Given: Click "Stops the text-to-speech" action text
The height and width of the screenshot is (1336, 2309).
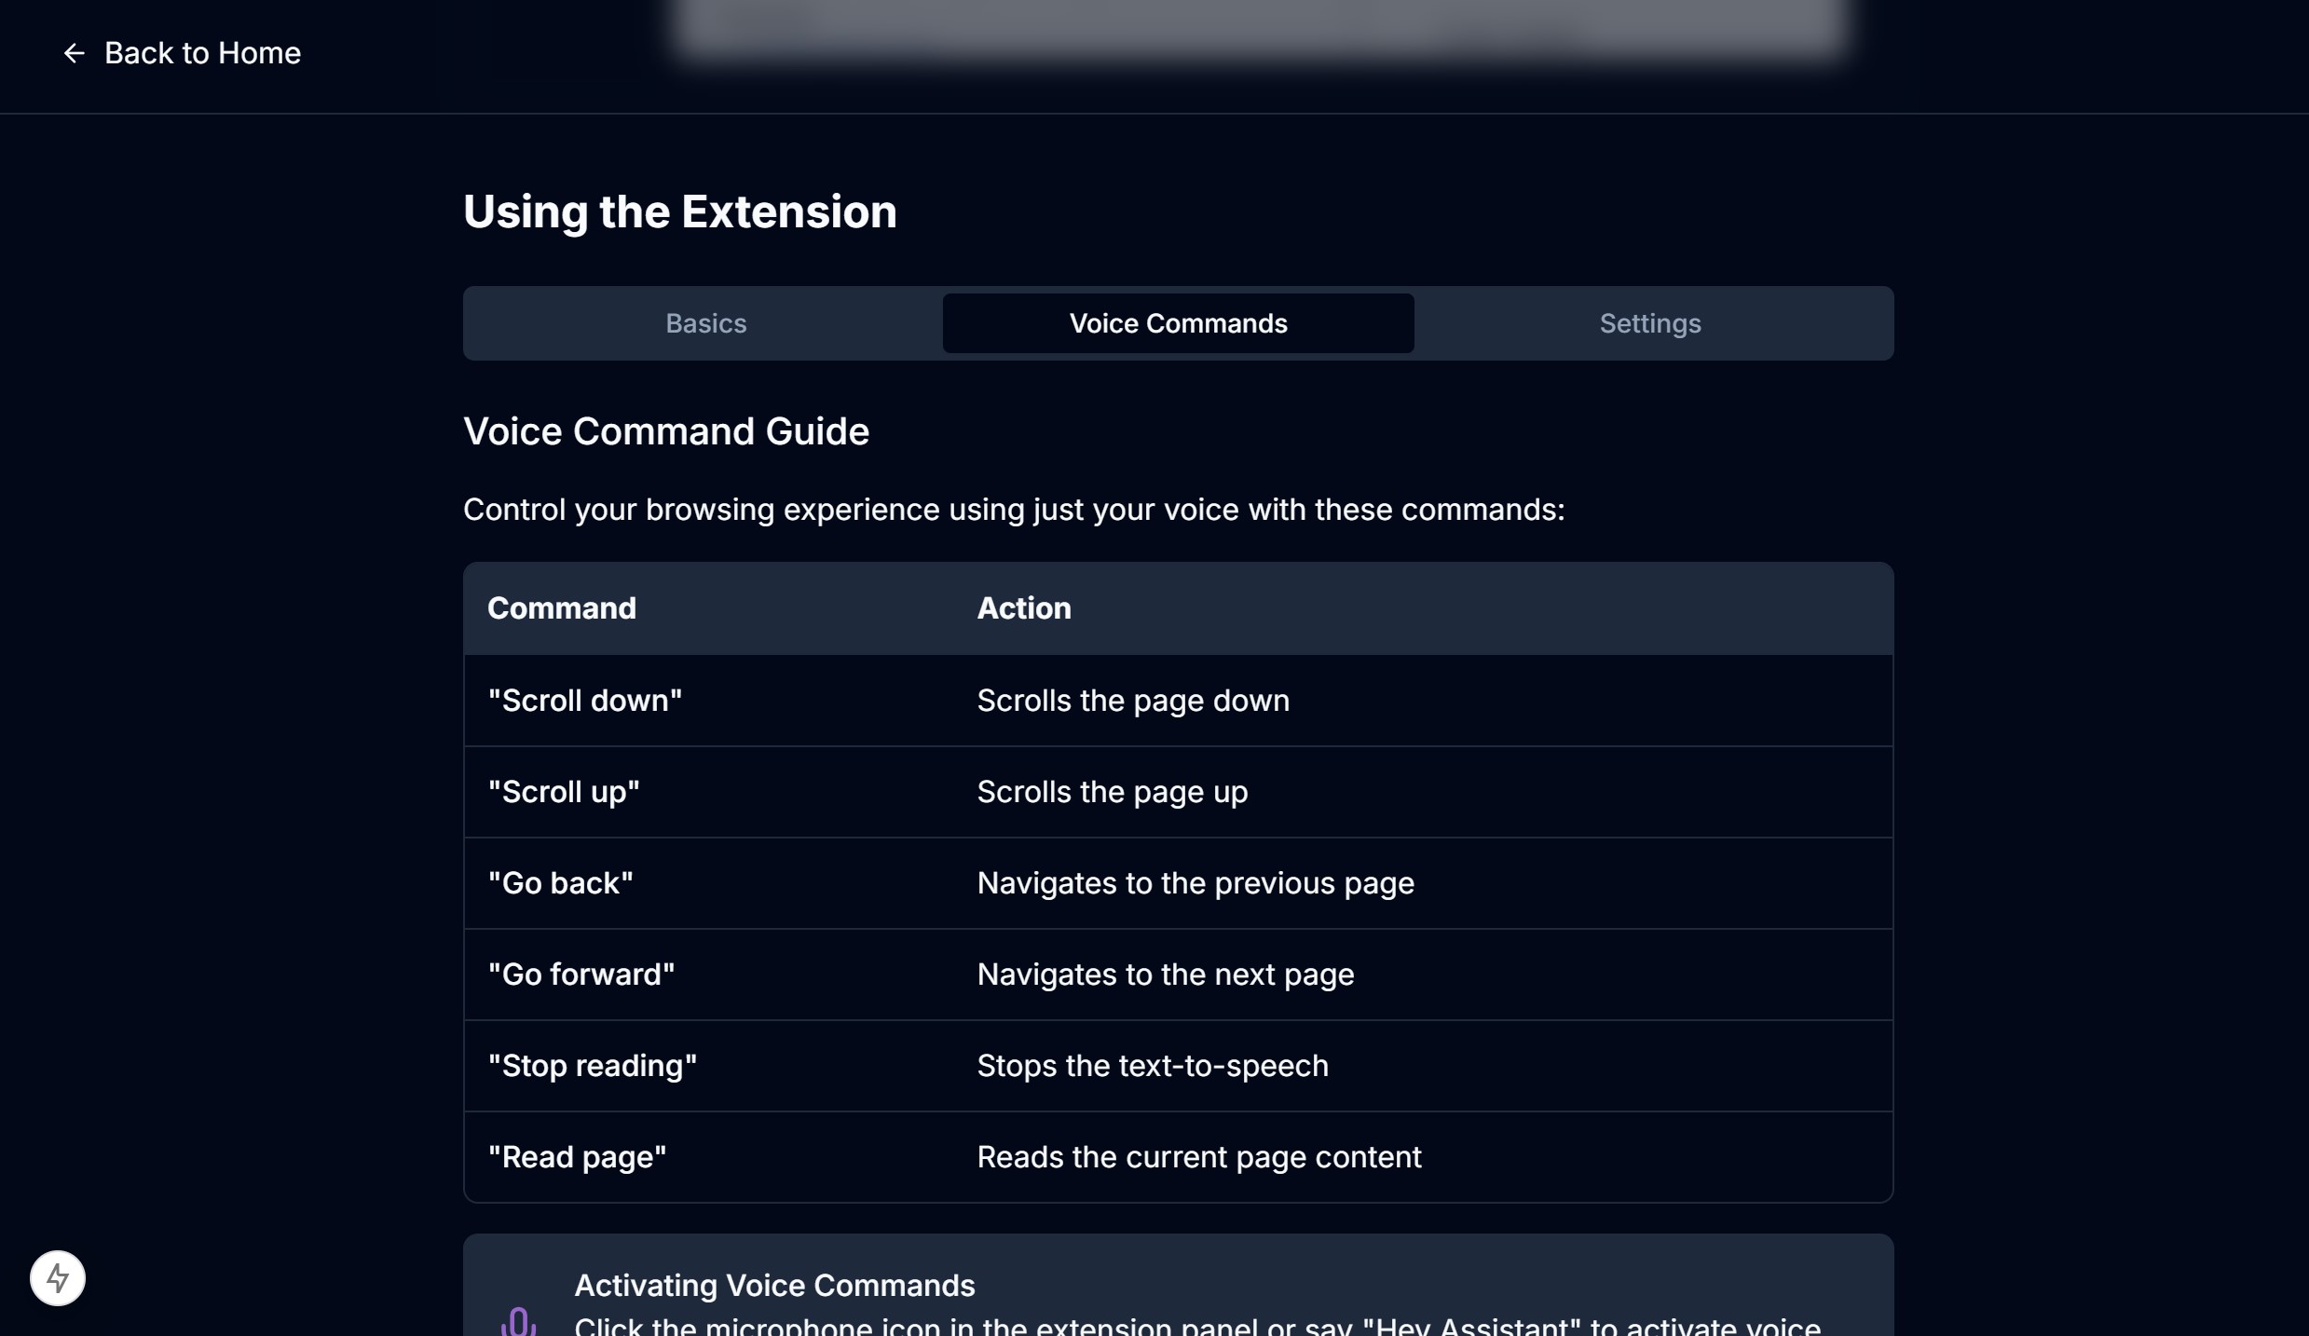Looking at the screenshot, I should tap(1152, 1066).
